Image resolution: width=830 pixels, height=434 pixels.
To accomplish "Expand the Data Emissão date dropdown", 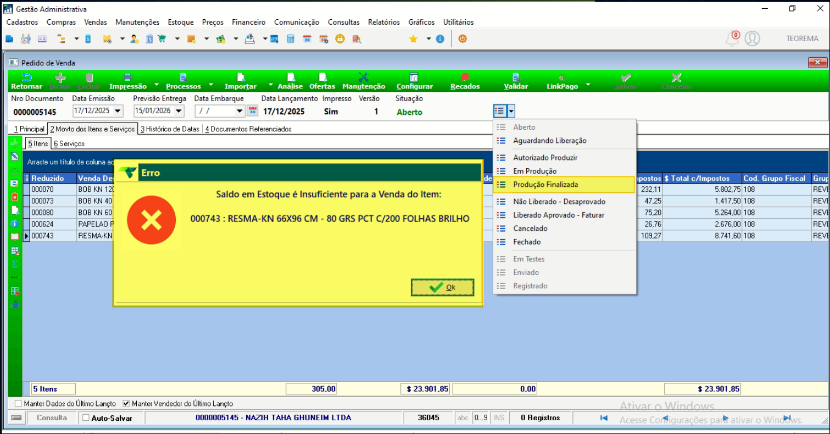I will [118, 111].
